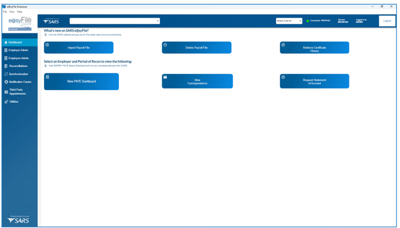
Task: Click the Utilities gears icon
Action: click(6, 102)
